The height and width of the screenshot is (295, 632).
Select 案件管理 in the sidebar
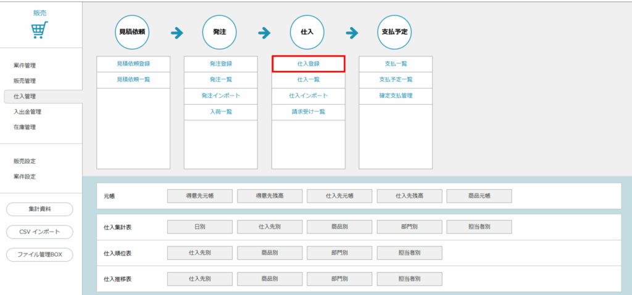25,65
